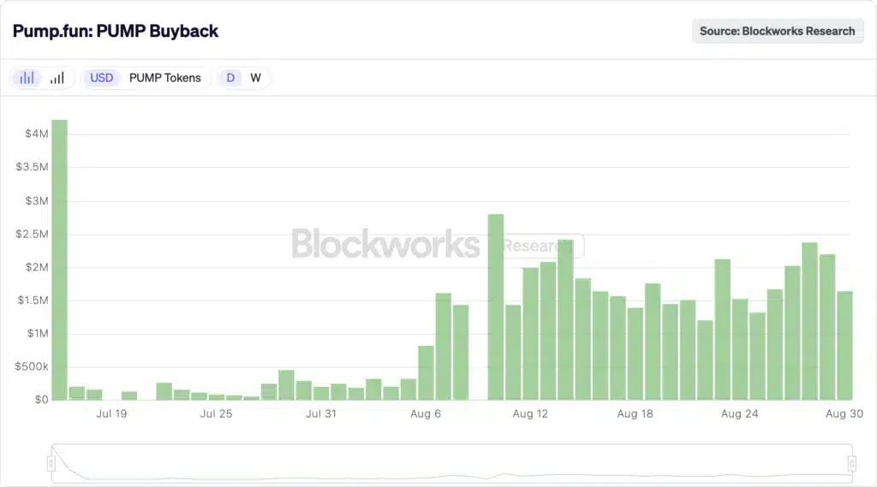The width and height of the screenshot is (877, 487).
Task: Click the tallest bar above $4M
Action: (x=59, y=257)
